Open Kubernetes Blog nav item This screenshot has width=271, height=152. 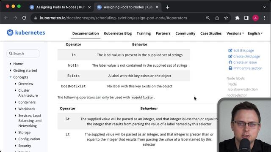point(118,33)
